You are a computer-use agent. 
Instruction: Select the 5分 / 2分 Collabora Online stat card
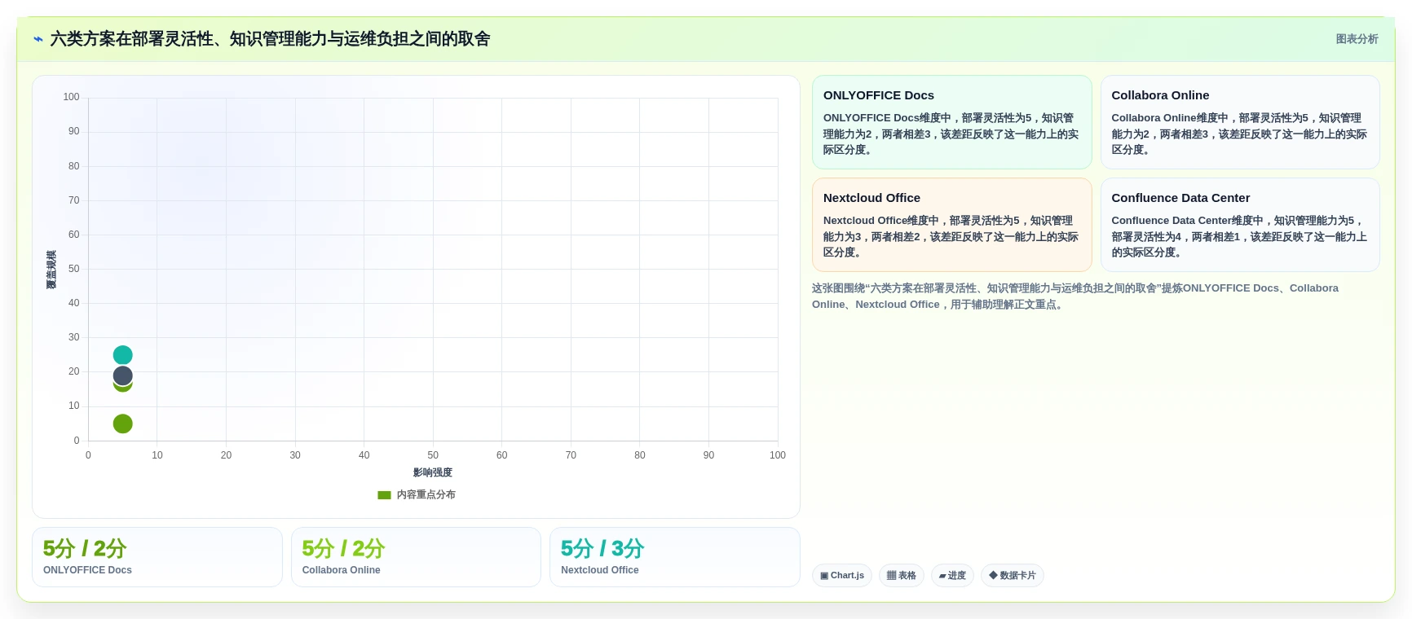tap(416, 557)
